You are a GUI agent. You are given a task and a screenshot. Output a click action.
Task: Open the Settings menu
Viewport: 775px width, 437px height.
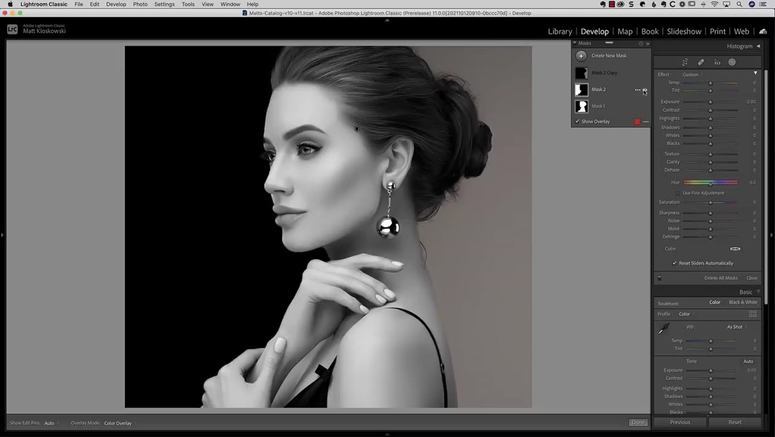click(x=165, y=4)
